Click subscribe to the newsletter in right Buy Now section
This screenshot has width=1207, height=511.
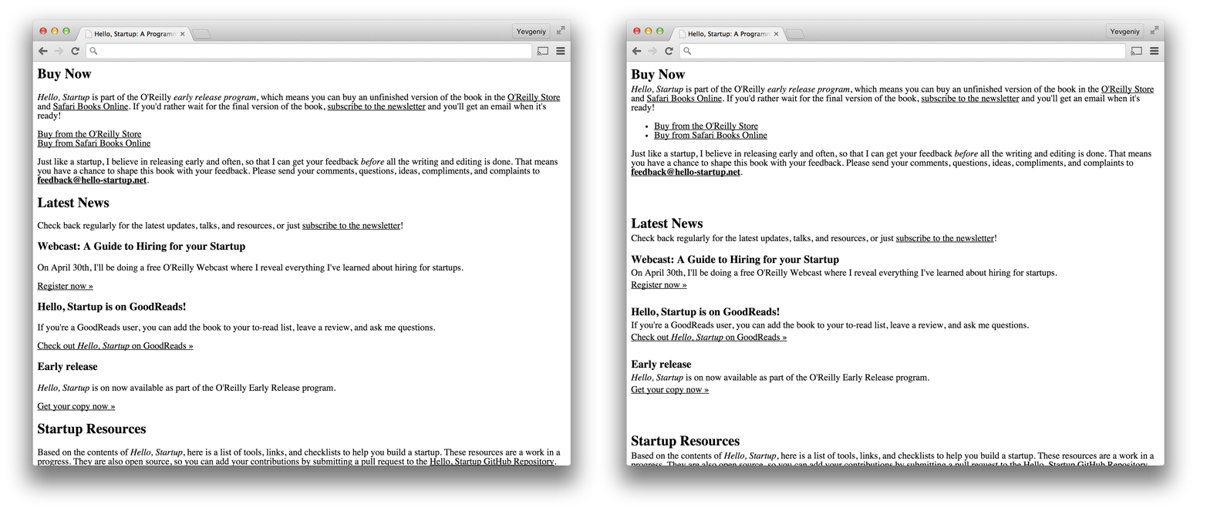(x=970, y=99)
